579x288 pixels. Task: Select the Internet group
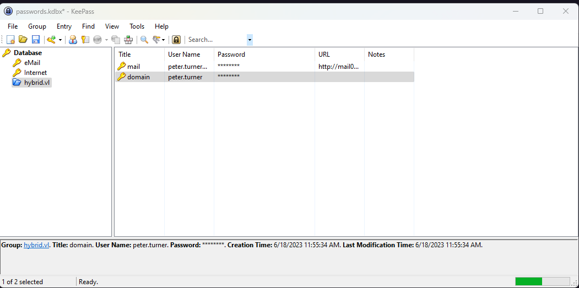pyautogui.click(x=35, y=73)
